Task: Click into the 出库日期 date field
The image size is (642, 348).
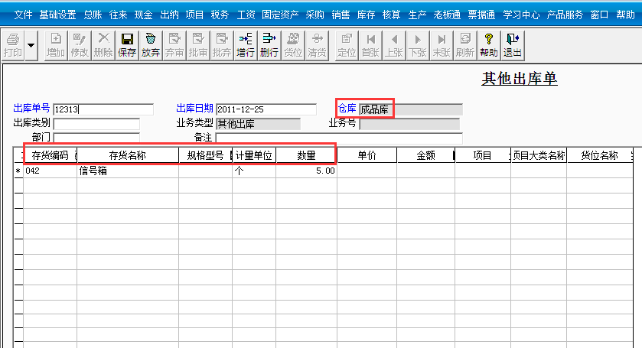Action: point(266,109)
